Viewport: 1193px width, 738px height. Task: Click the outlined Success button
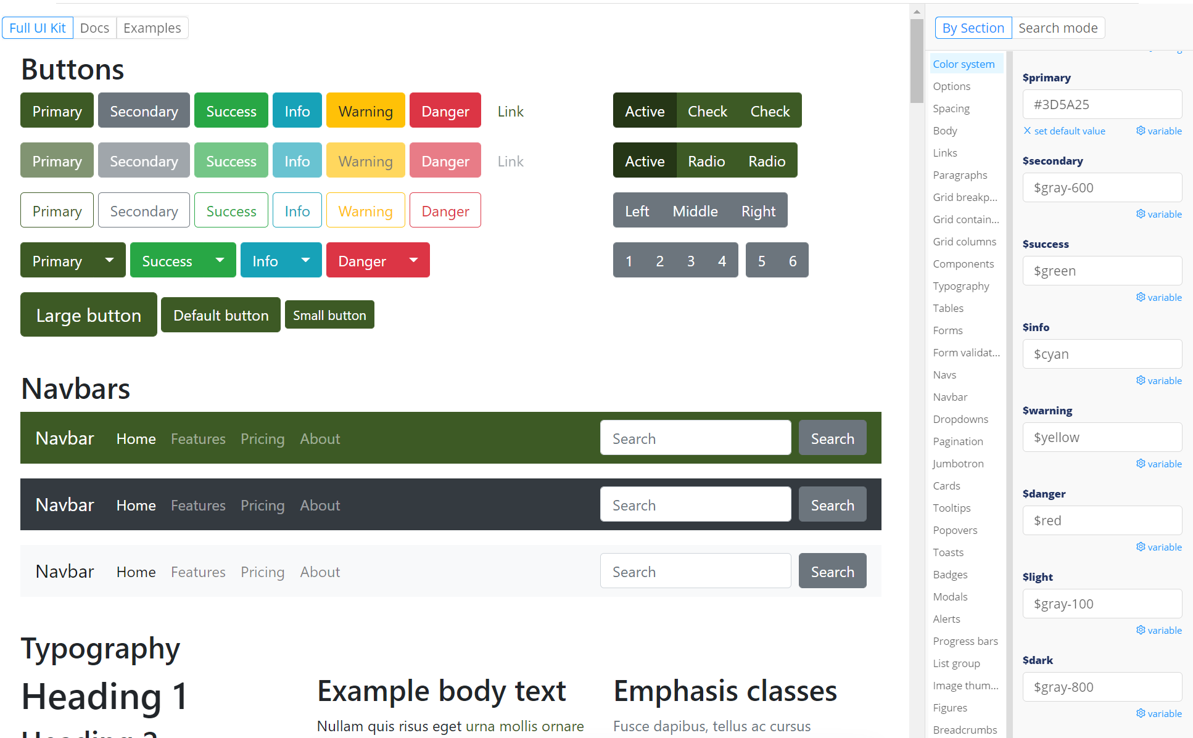pos(231,210)
